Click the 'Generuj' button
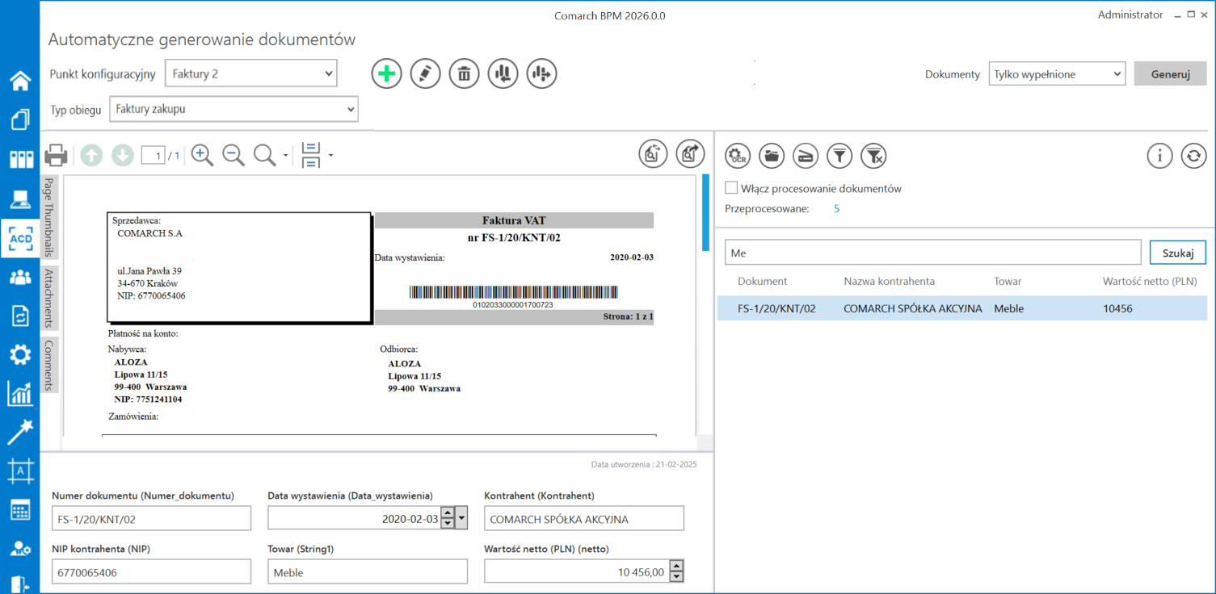The width and height of the screenshot is (1216, 594). 1170,74
